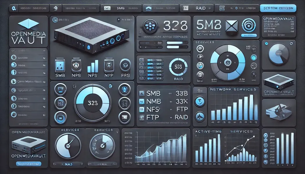The image size is (305, 174).
Task: Click the blue concentric-rings icon in the 5MB panel
Action: 249,26
